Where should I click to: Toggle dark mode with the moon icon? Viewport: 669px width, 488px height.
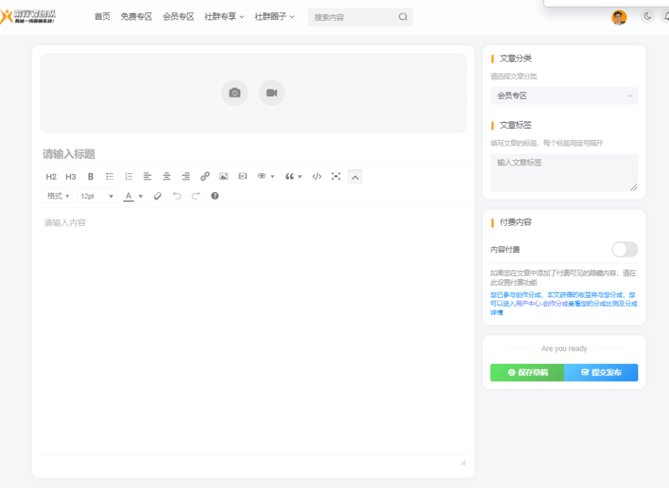point(647,17)
